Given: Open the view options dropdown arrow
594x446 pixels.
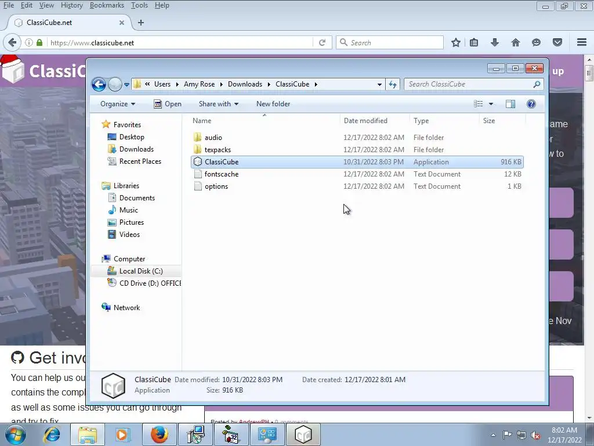Looking at the screenshot, I should point(491,104).
